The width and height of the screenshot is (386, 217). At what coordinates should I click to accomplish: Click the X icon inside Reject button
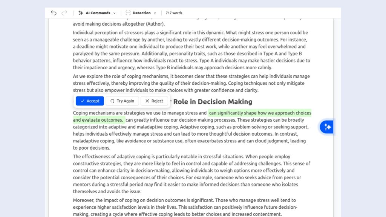pos(148,101)
